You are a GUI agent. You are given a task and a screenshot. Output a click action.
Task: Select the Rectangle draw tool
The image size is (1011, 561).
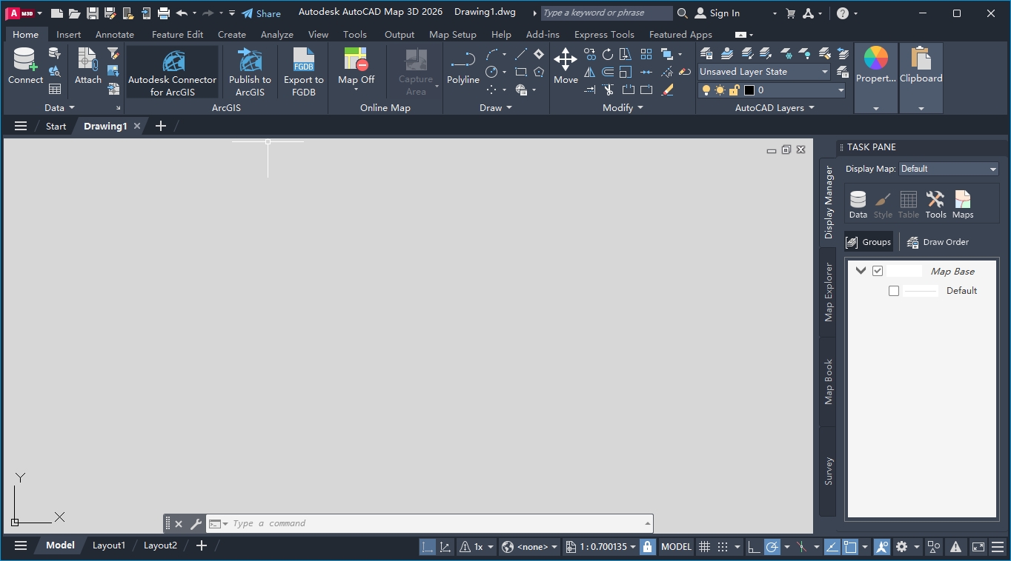(521, 72)
